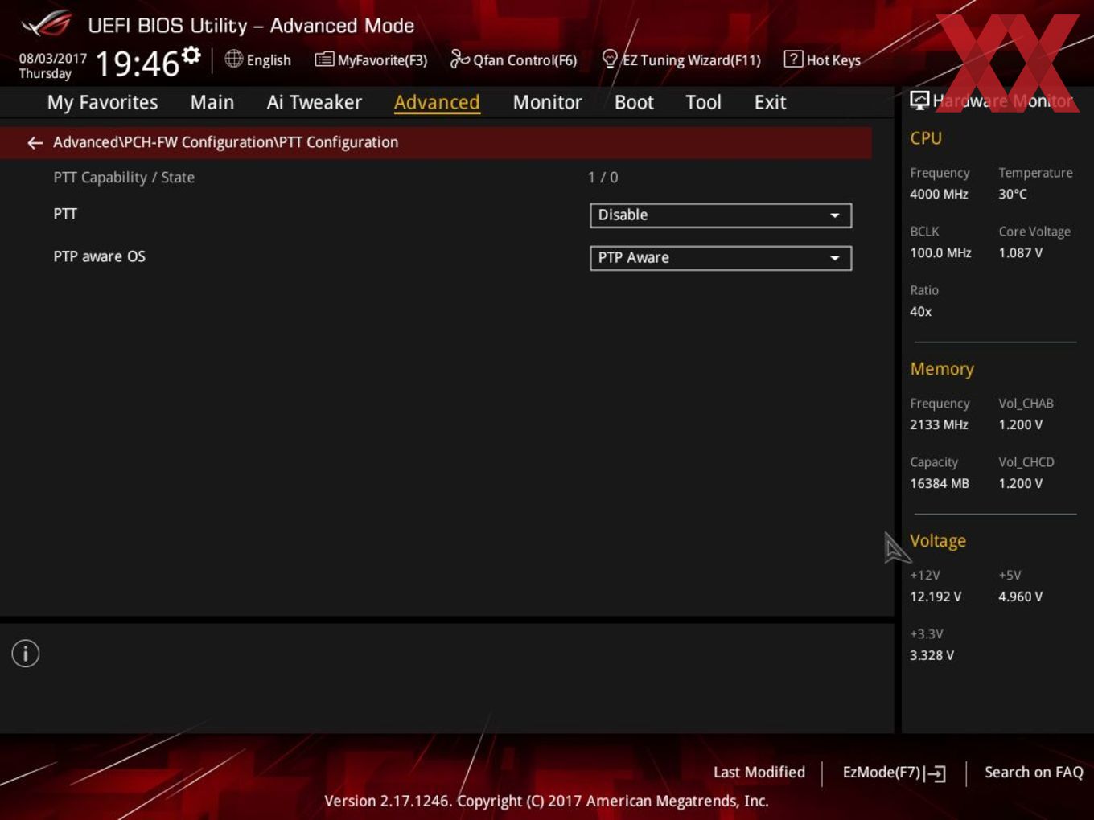Click the English language button

pos(258,59)
